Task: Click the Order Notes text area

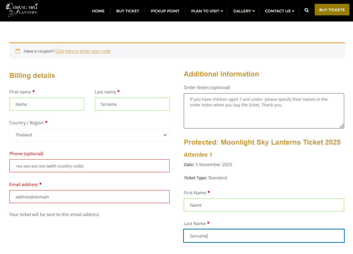Action: (264, 111)
